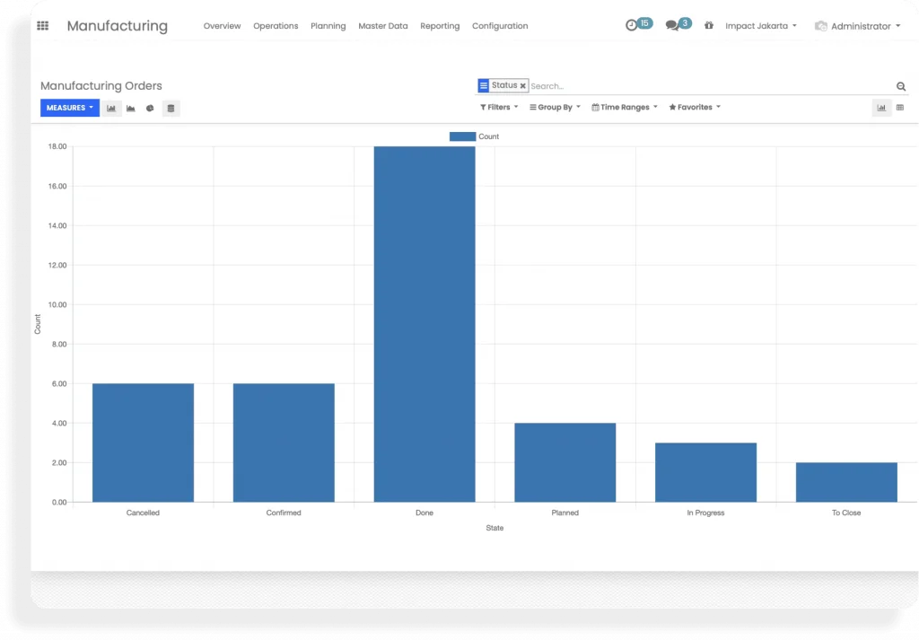Image resolution: width=919 pixels, height=640 pixels.
Task: Expand the Measures dropdown
Action: pos(70,108)
